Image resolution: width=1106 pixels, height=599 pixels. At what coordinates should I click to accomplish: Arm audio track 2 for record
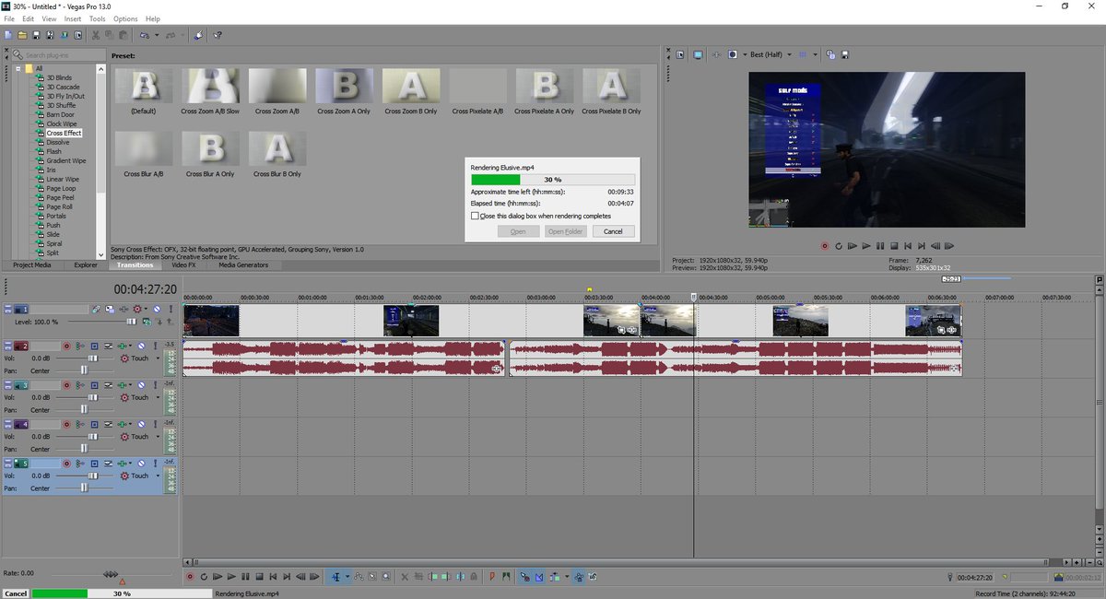[x=66, y=346]
